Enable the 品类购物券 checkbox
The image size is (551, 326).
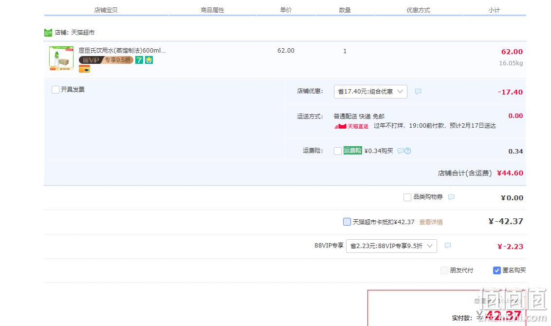pyautogui.click(x=407, y=197)
